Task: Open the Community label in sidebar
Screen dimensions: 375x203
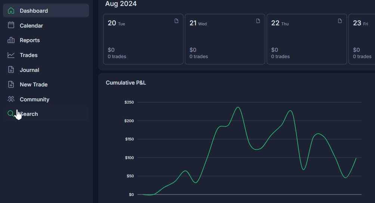Action: 34,99
